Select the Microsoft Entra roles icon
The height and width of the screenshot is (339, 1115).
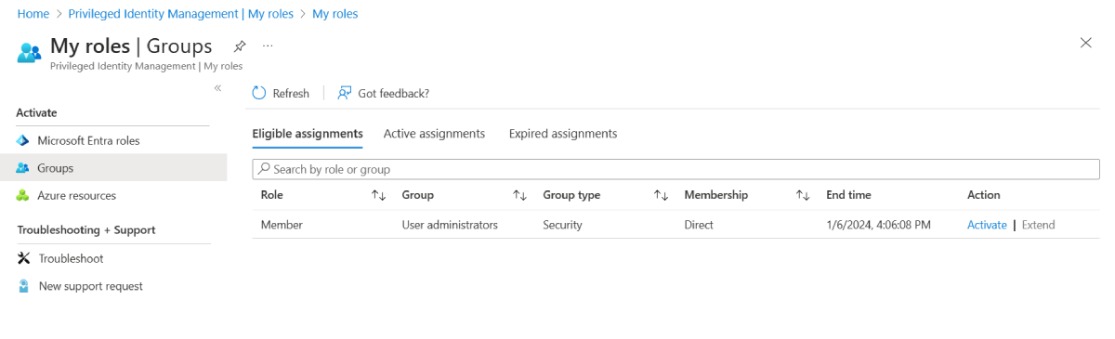tap(23, 140)
